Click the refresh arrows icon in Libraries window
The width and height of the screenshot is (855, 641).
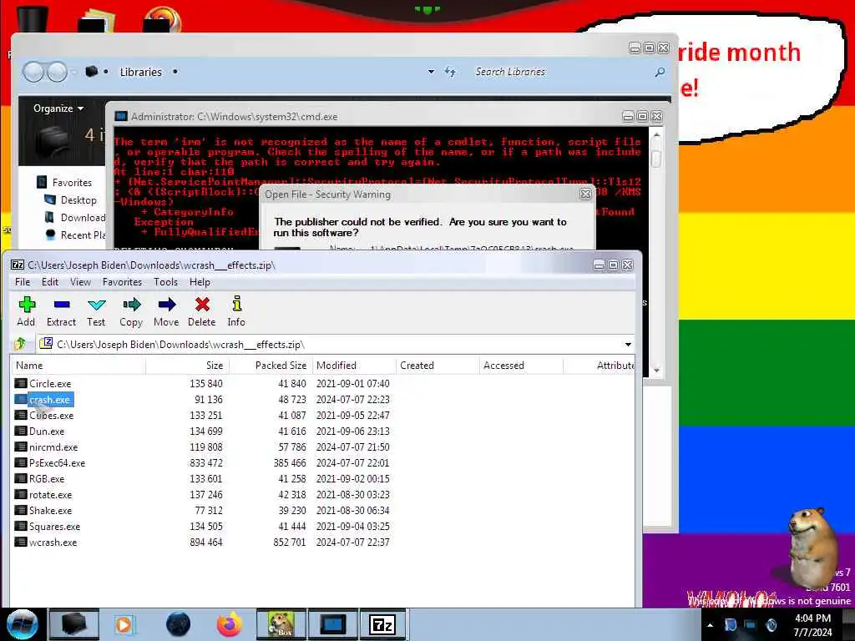coord(450,72)
